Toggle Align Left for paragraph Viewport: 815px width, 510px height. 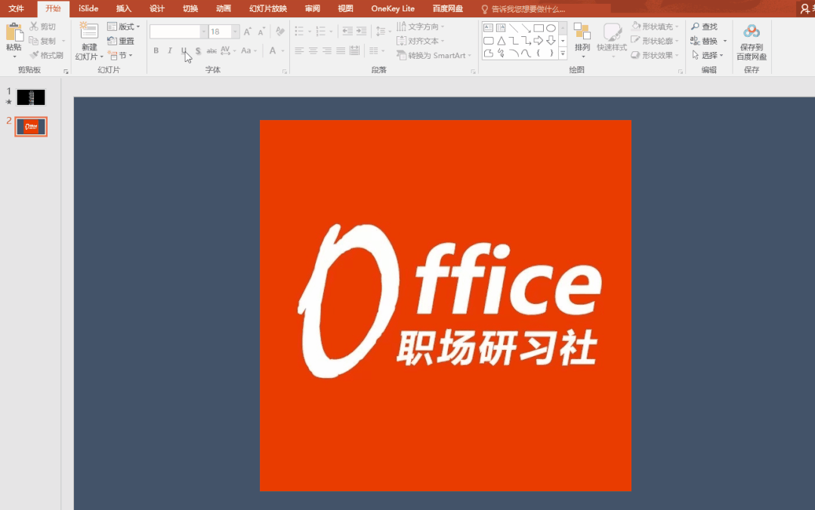click(299, 51)
